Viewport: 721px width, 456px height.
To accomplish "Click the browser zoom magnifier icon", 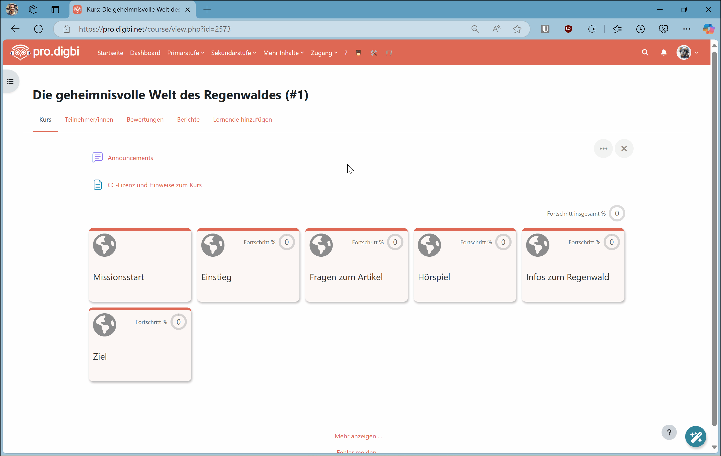I will [475, 29].
